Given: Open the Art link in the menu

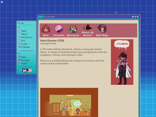Looking at the screenshot, I should 23,41.
